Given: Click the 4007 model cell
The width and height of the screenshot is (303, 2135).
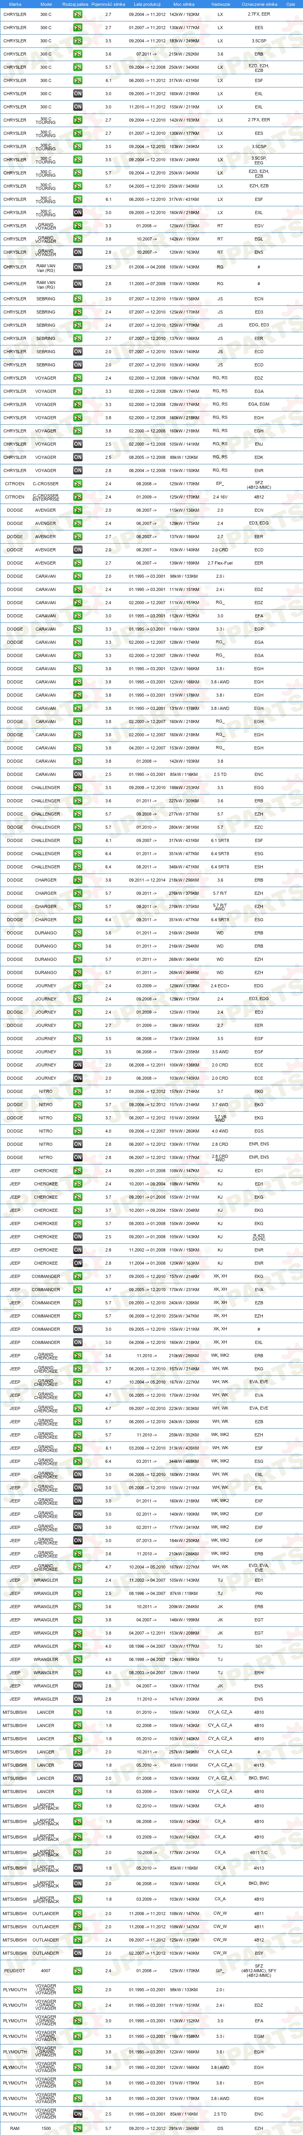Looking at the screenshot, I should pos(46,1971).
